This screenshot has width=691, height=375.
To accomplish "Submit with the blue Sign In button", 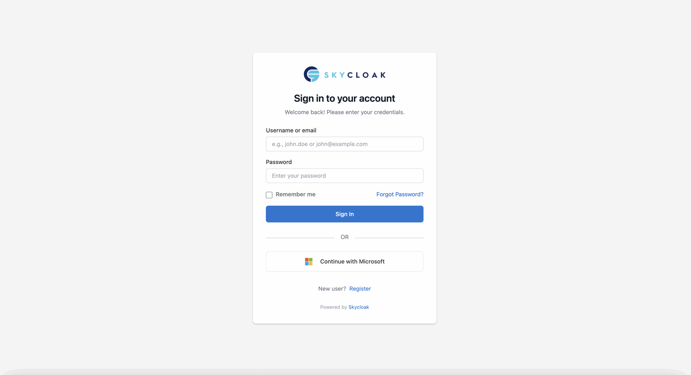I will click(344, 214).
